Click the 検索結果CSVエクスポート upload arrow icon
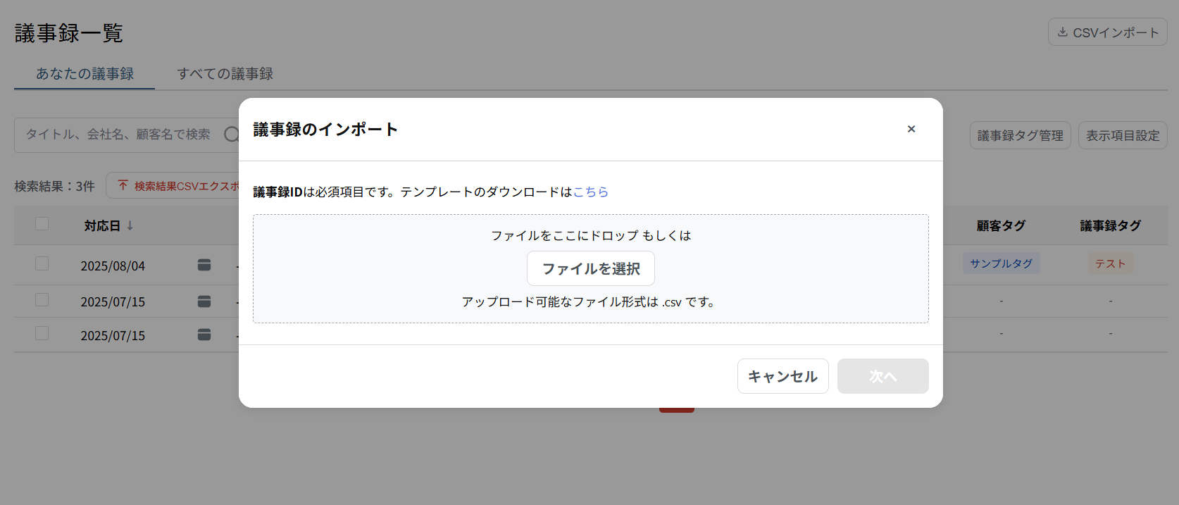This screenshot has height=505, width=1179. 123,186
